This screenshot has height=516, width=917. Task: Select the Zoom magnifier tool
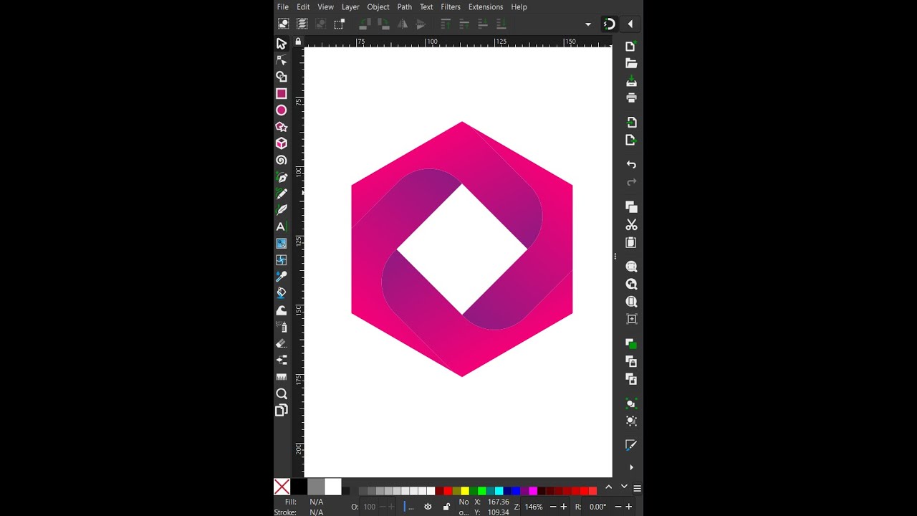click(x=282, y=393)
